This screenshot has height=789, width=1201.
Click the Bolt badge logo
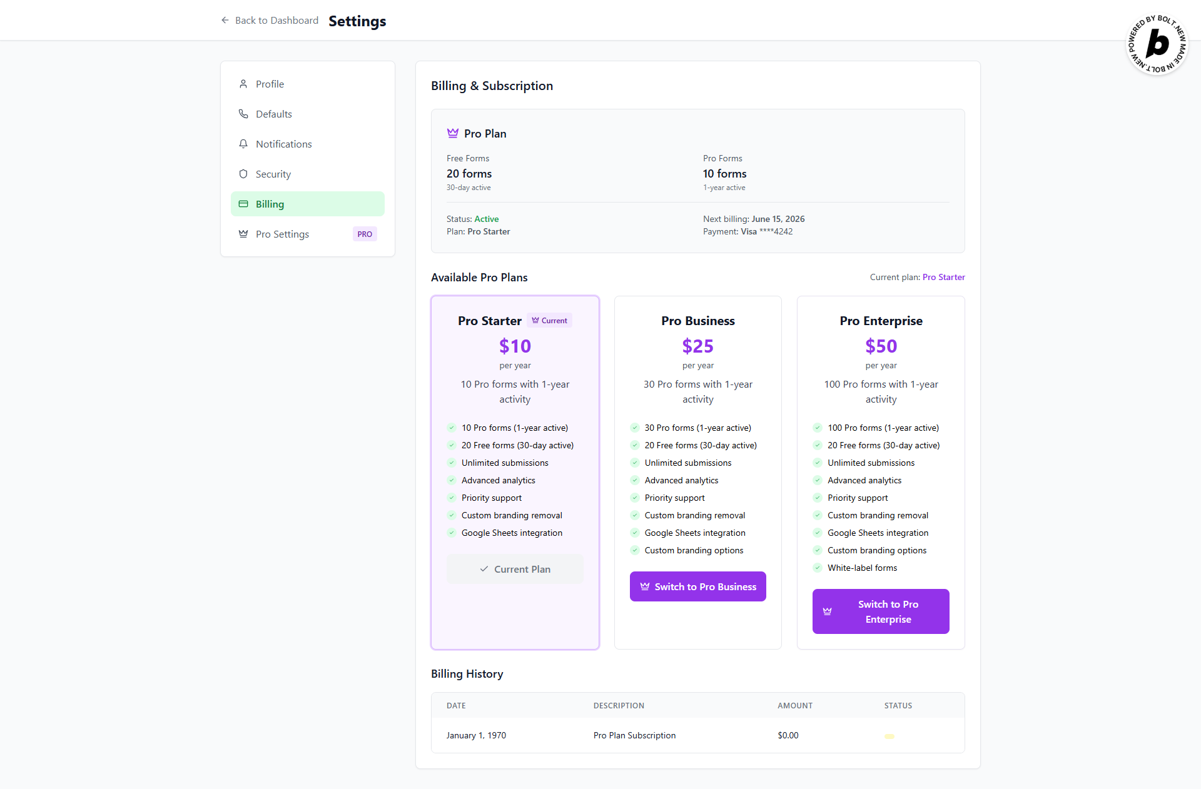[x=1157, y=44]
